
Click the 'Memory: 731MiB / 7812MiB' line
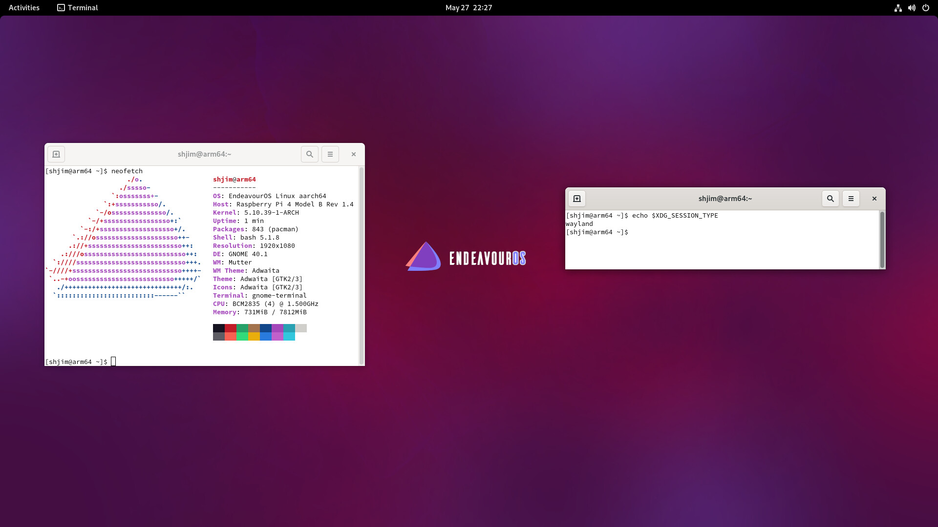(x=260, y=312)
